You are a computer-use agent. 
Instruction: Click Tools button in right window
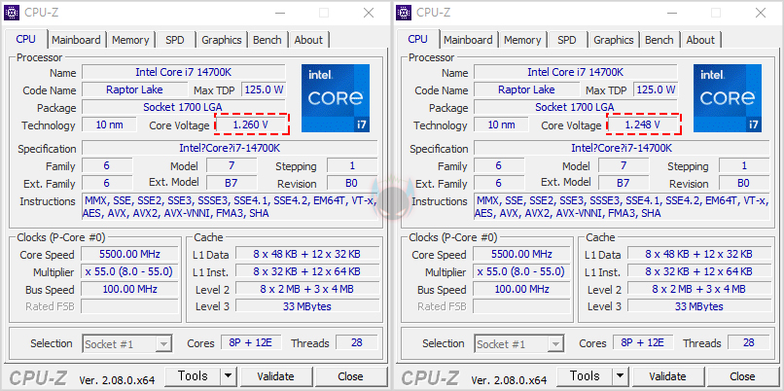point(585,376)
